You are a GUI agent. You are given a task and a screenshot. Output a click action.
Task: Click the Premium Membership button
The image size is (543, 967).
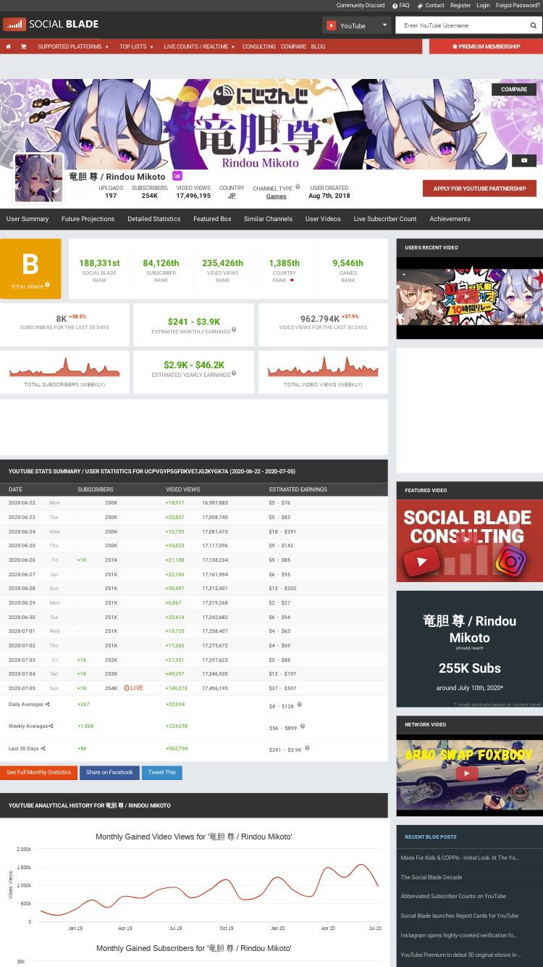click(486, 46)
